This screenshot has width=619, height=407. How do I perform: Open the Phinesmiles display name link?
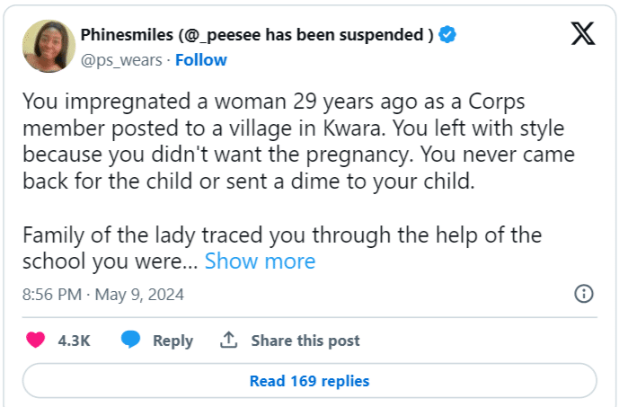[132, 35]
